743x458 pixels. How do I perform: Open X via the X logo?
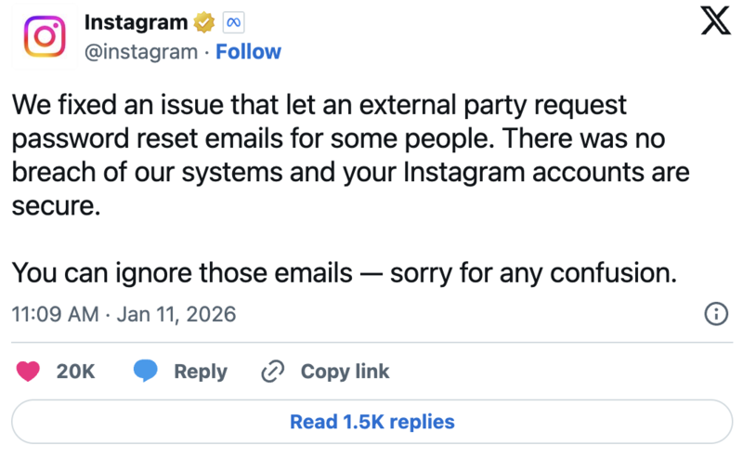(715, 21)
